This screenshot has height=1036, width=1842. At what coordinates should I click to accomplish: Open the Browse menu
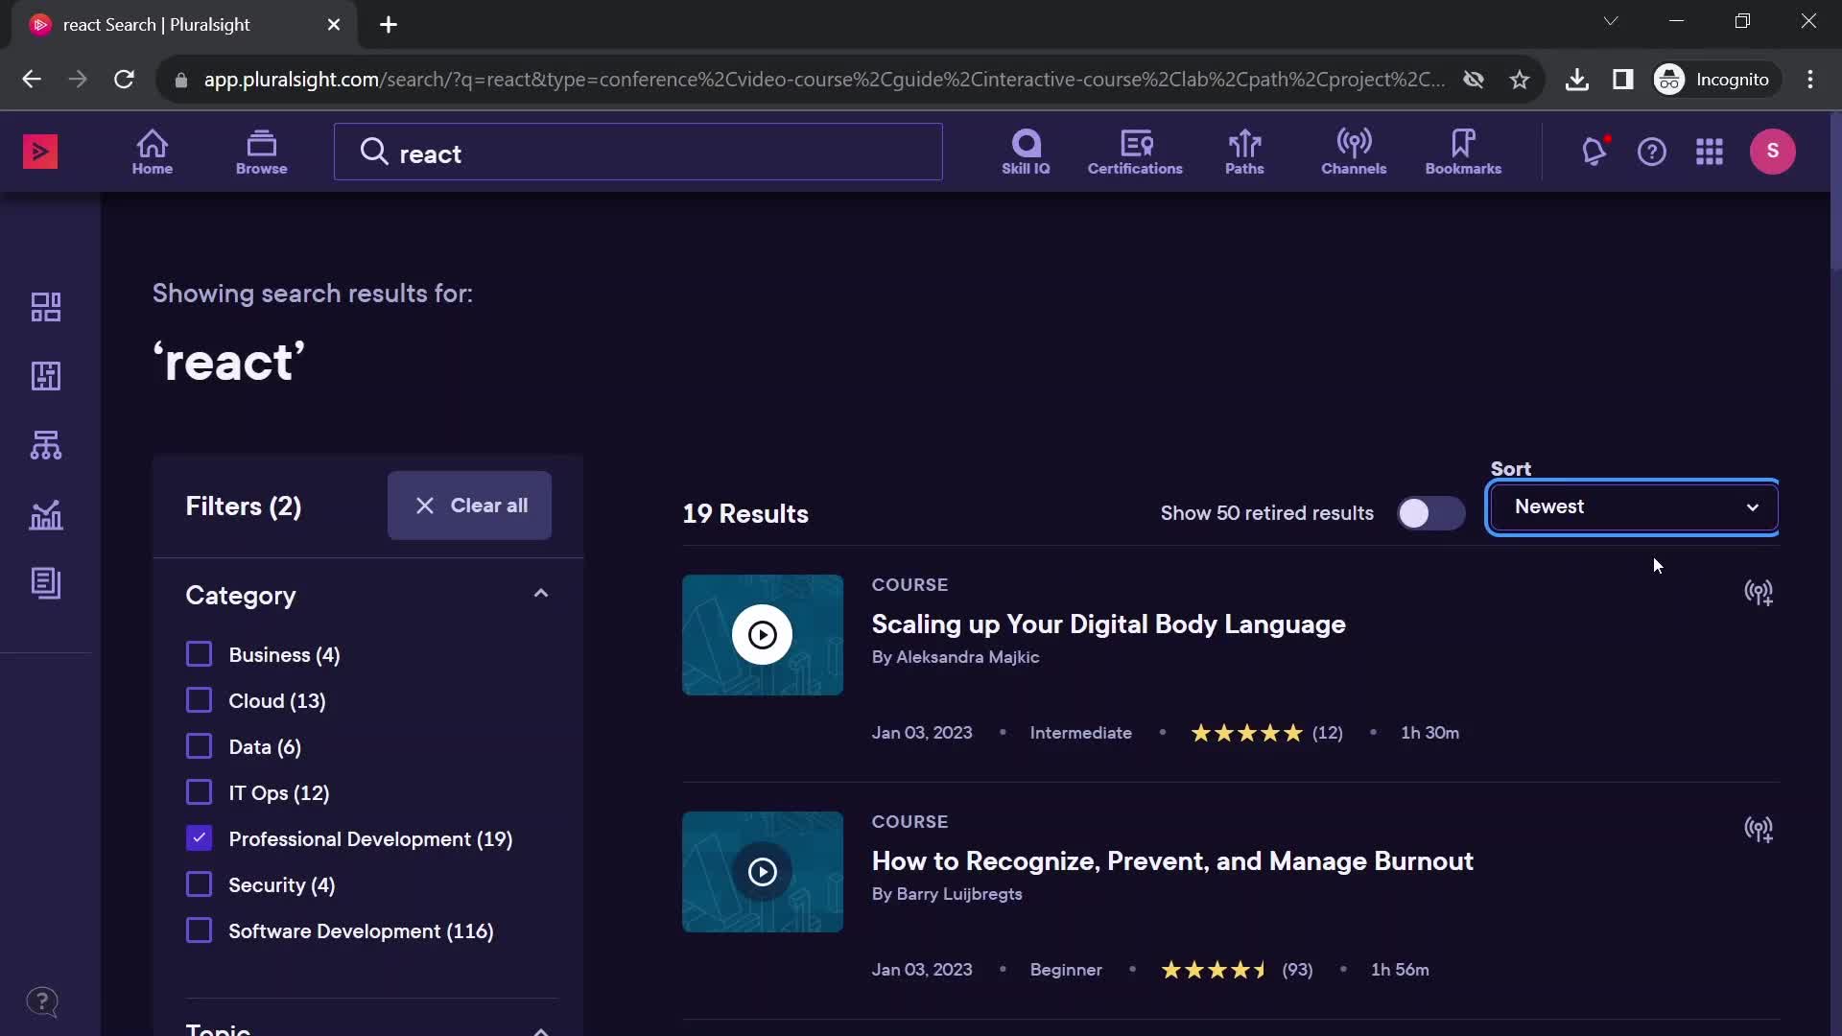261,152
